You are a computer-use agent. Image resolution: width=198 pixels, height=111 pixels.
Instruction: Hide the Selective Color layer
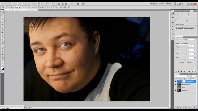176,81
